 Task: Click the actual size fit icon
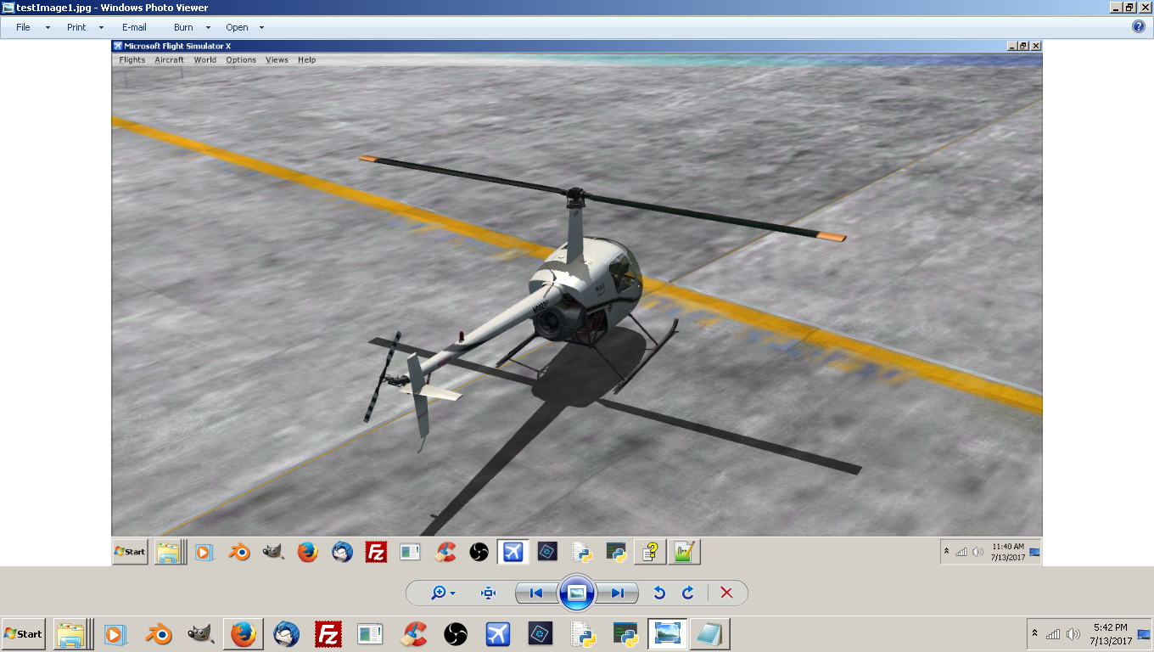pyautogui.click(x=488, y=593)
